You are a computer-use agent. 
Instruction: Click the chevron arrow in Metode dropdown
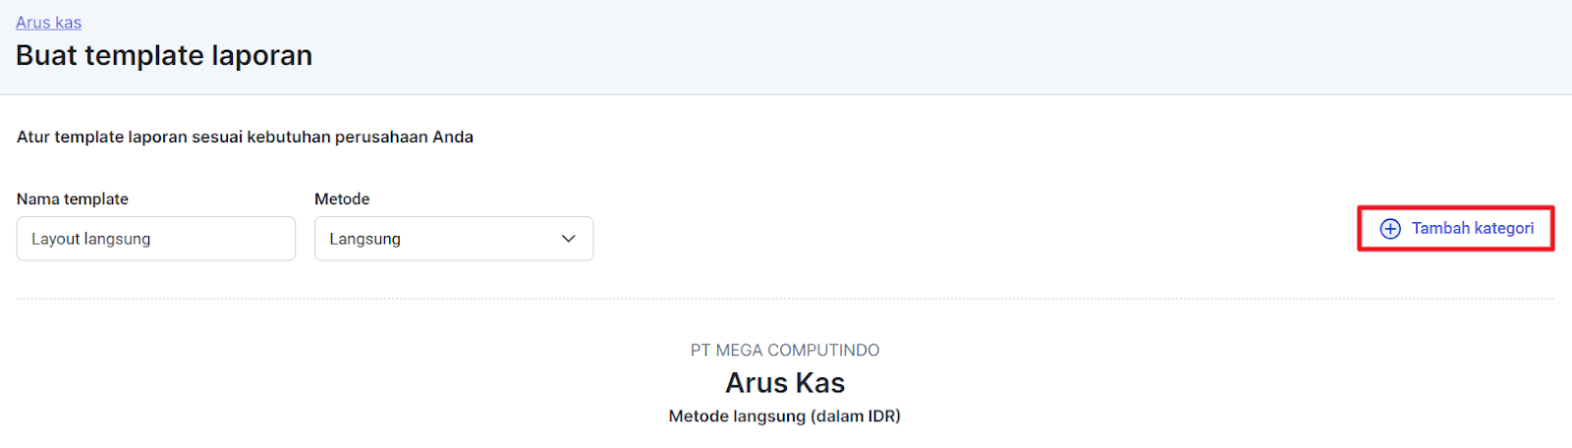568,239
